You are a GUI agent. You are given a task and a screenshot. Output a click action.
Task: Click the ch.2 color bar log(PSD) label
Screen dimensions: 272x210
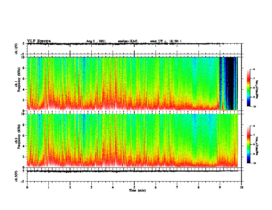tap(257, 146)
